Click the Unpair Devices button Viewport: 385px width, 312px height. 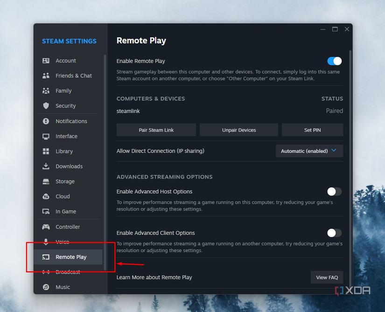[x=239, y=130]
